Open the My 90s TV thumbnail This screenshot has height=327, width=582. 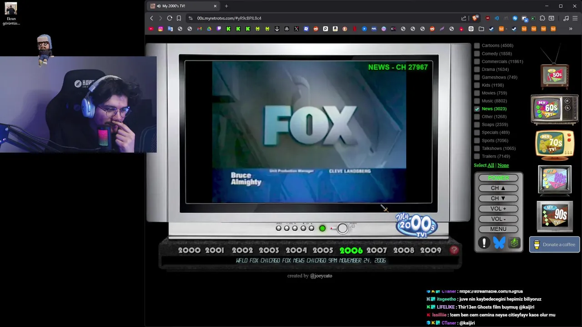555,217
